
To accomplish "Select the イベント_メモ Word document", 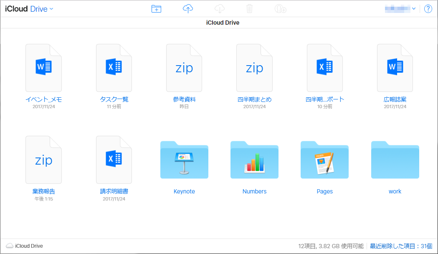I will (43, 68).
